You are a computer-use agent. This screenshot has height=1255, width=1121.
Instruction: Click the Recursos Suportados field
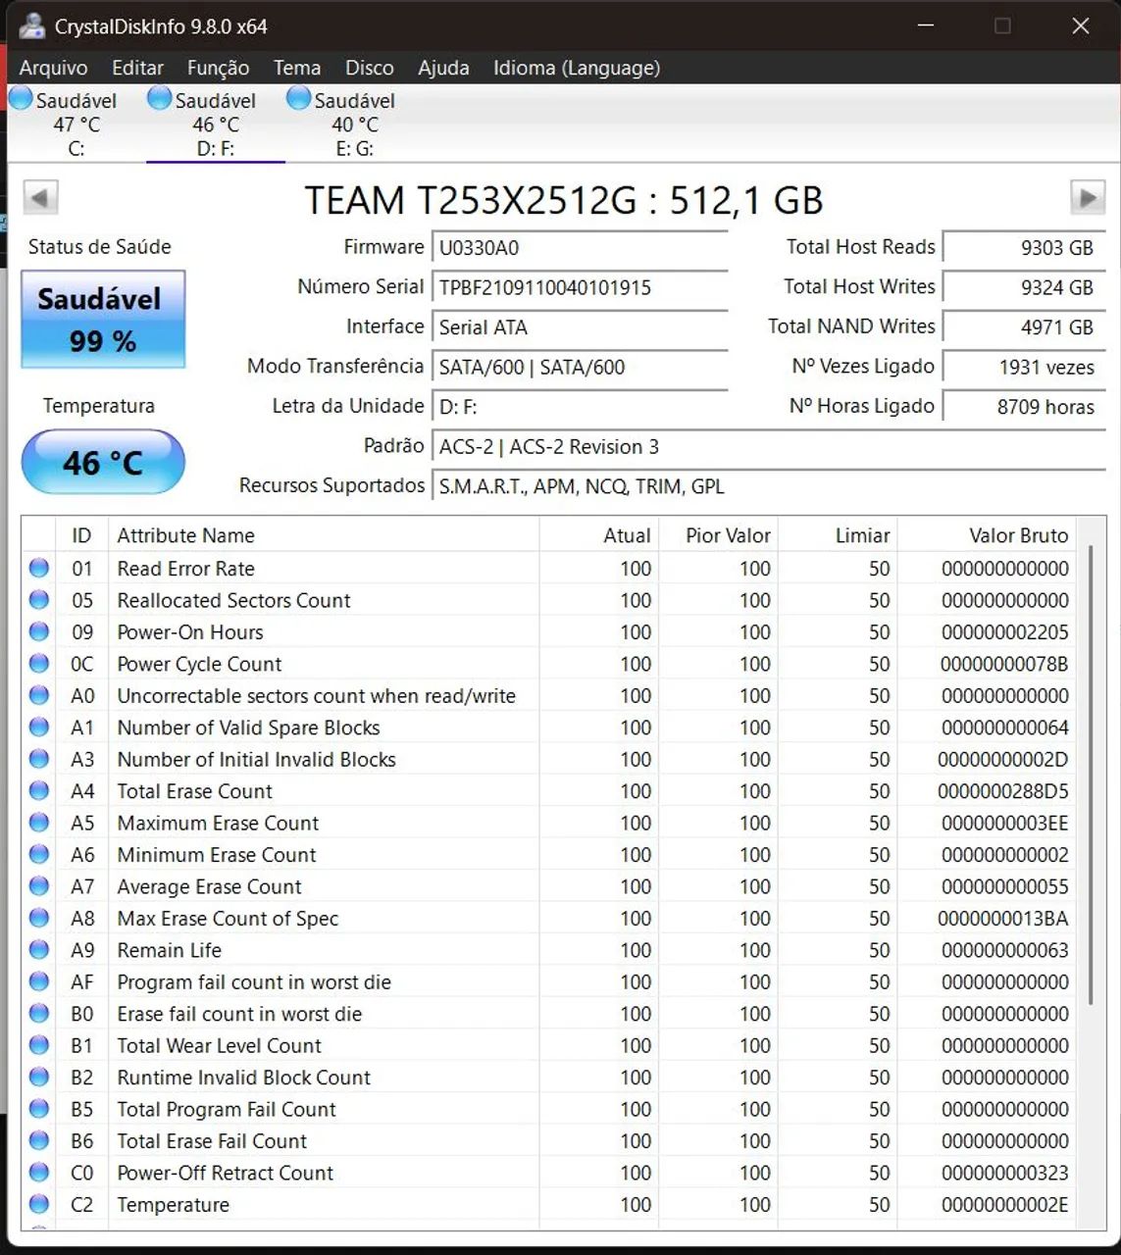click(x=769, y=486)
